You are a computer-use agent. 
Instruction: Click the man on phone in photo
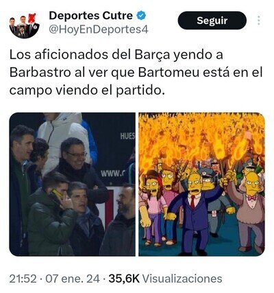(x=51, y=214)
